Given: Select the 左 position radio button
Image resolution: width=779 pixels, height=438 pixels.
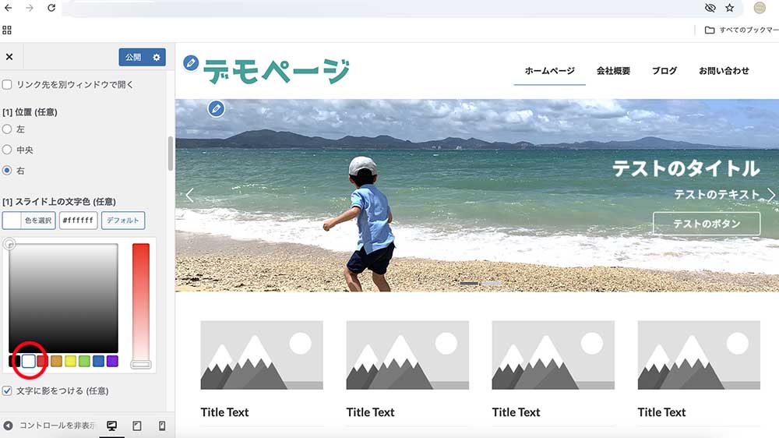Looking at the screenshot, I should click(7, 129).
